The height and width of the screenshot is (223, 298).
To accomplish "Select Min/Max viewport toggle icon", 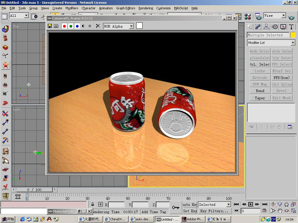I will pos(293,211).
